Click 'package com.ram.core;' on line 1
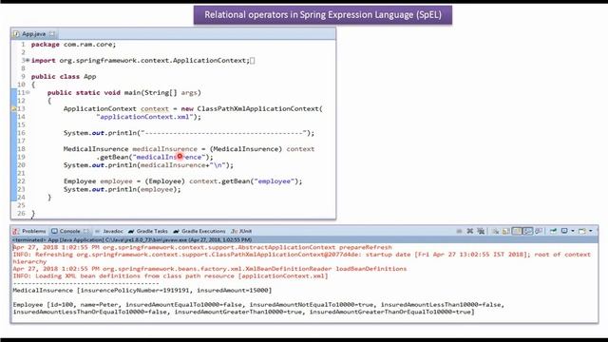Viewport: 608px width, 342px height. (x=73, y=45)
